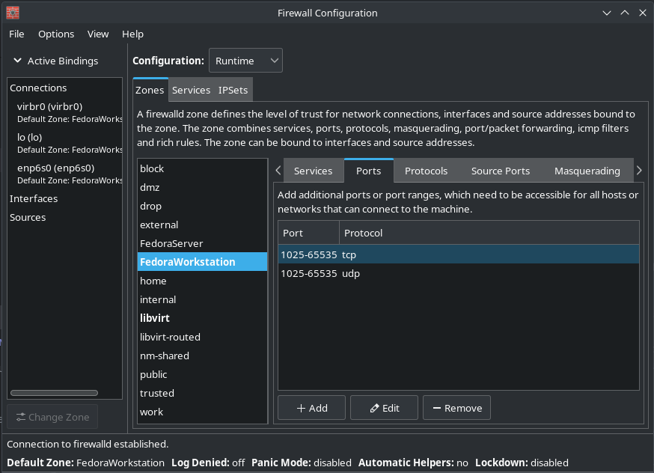Click the Edit port button
This screenshot has height=473, width=654.
tap(384, 408)
